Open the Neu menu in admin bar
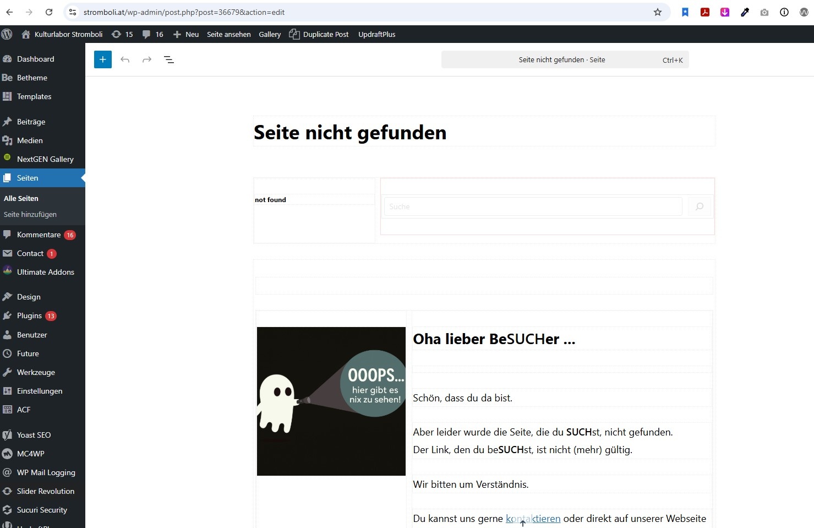Screen dimensions: 814x528 click(186, 34)
